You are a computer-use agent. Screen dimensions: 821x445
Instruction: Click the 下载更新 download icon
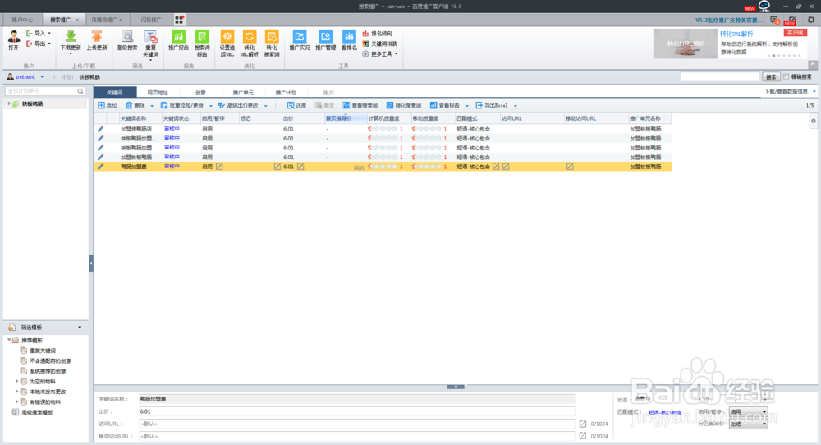[71, 36]
